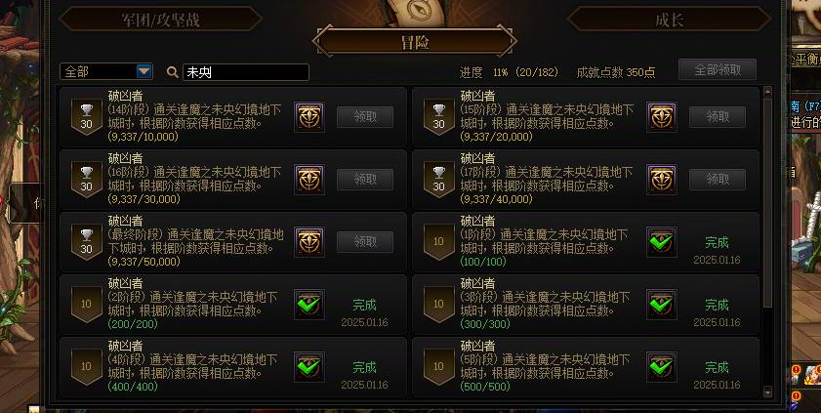821x413 pixels.
Task: Open the 全部 filter dropdown
Action: click(106, 71)
